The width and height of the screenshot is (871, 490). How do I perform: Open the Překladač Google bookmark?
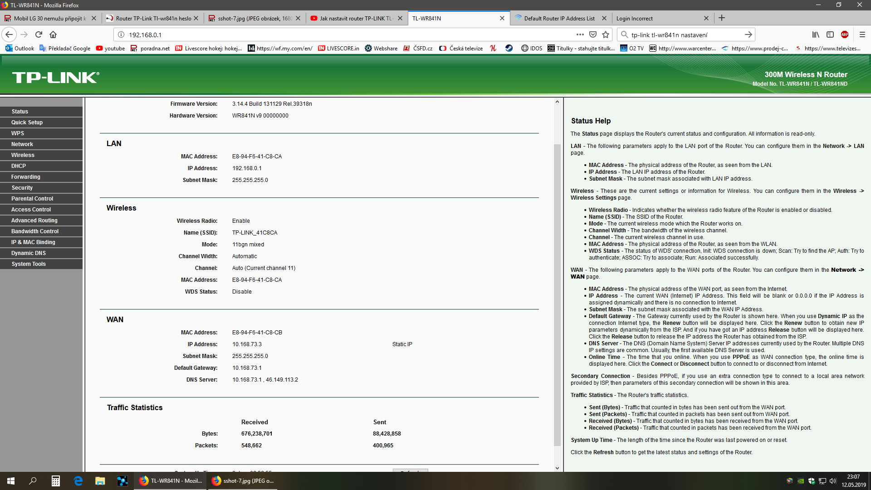coord(65,49)
